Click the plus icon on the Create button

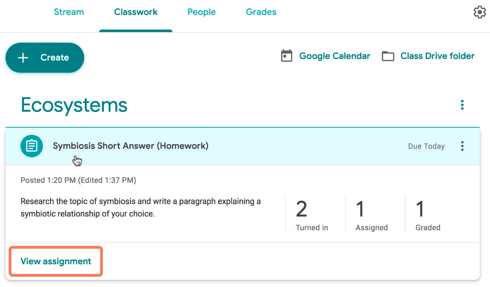(x=22, y=57)
